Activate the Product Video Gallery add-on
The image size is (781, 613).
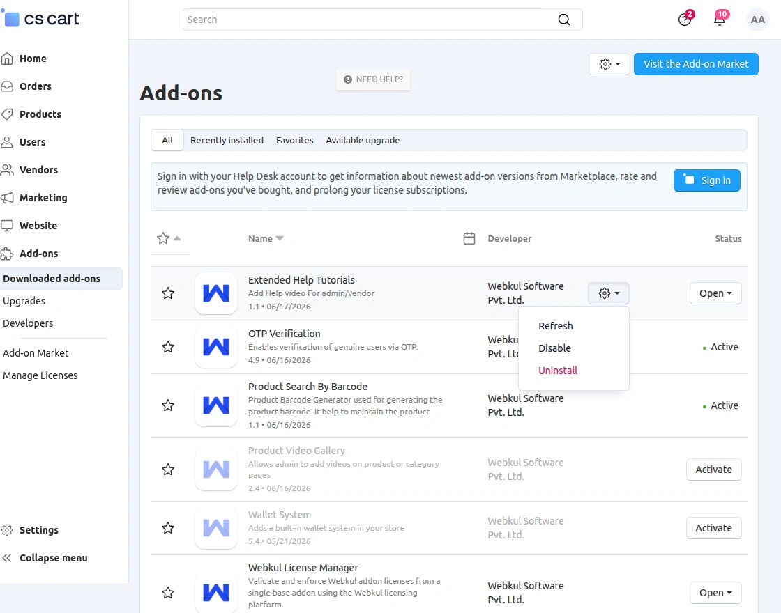coord(714,470)
